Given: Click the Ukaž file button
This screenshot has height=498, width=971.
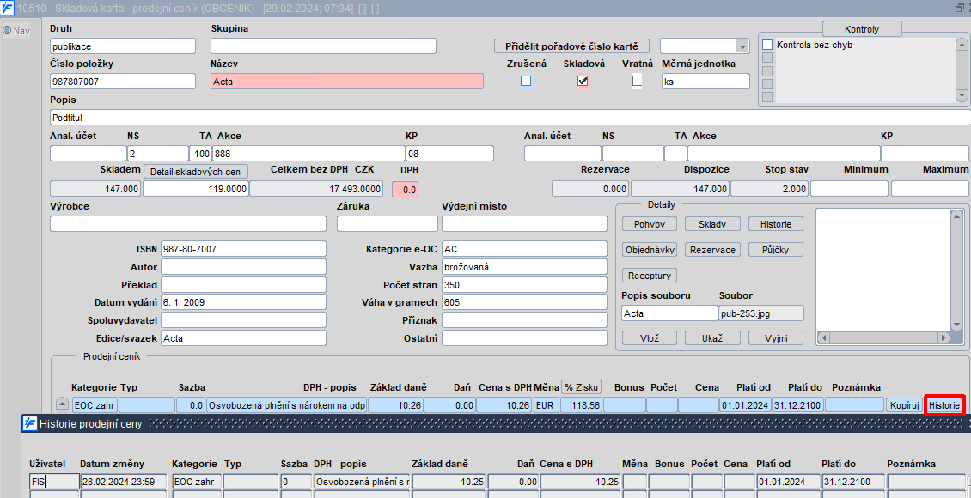Looking at the screenshot, I should tap(712, 337).
